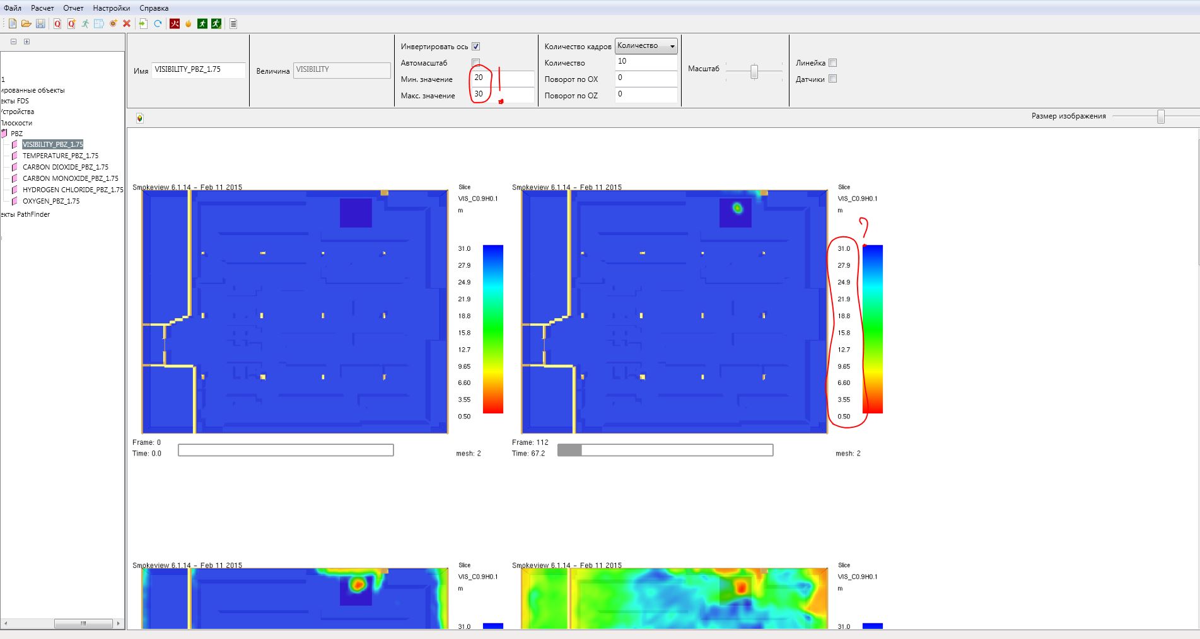Refresh with blue circular arrow icon
Image resolution: width=1200 pixels, height=639 pixels.
tap(158, 23)
